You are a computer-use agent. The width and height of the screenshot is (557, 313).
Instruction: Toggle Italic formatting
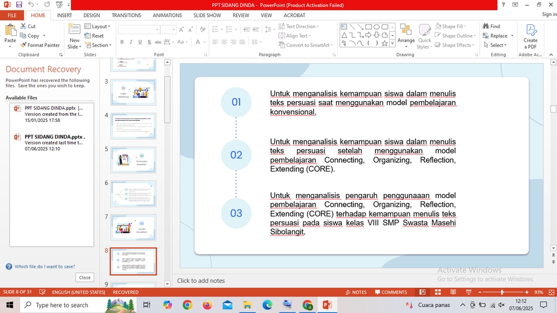click(131, 42)
